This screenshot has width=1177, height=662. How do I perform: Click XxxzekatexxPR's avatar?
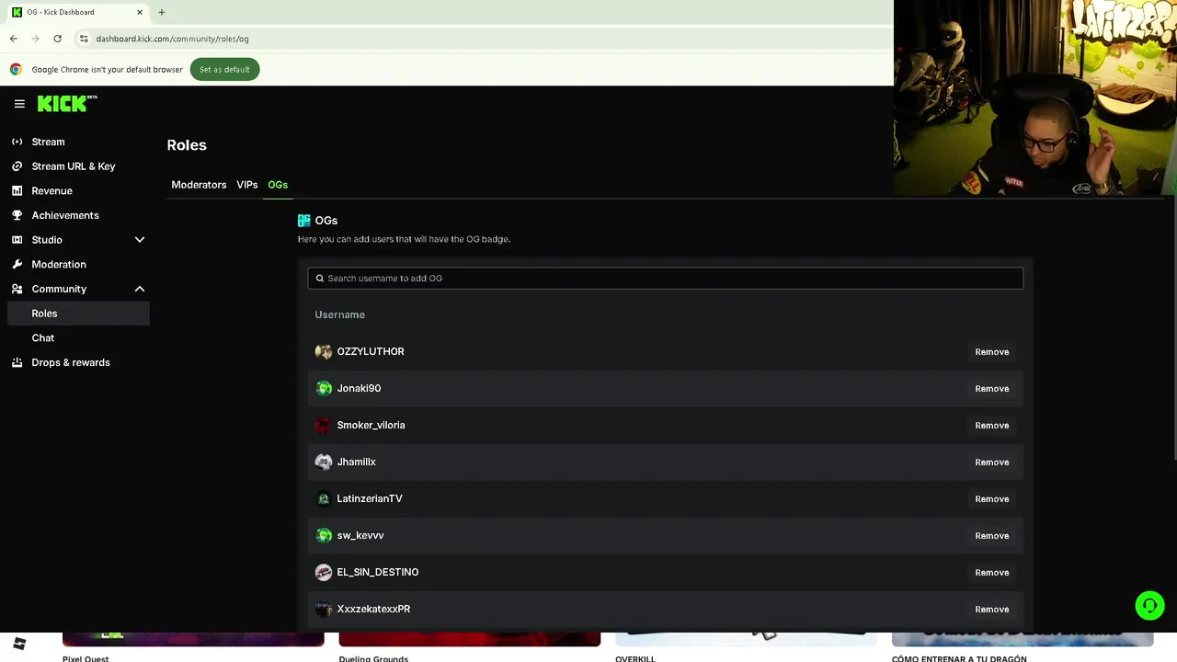point(324,609)
